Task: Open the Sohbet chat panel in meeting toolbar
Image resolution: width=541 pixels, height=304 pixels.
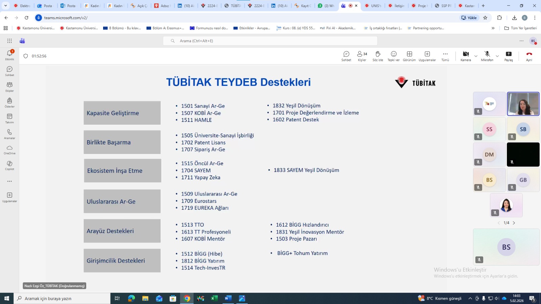Action: coord(346,56)
